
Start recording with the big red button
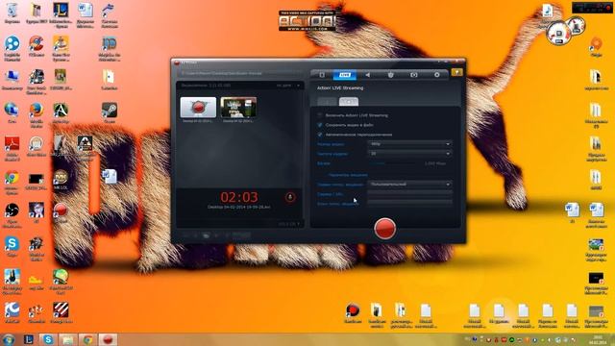pos(384,229)
